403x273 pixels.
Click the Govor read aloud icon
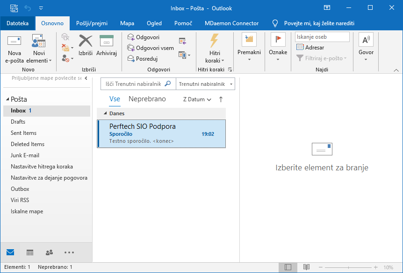point(366,41)
